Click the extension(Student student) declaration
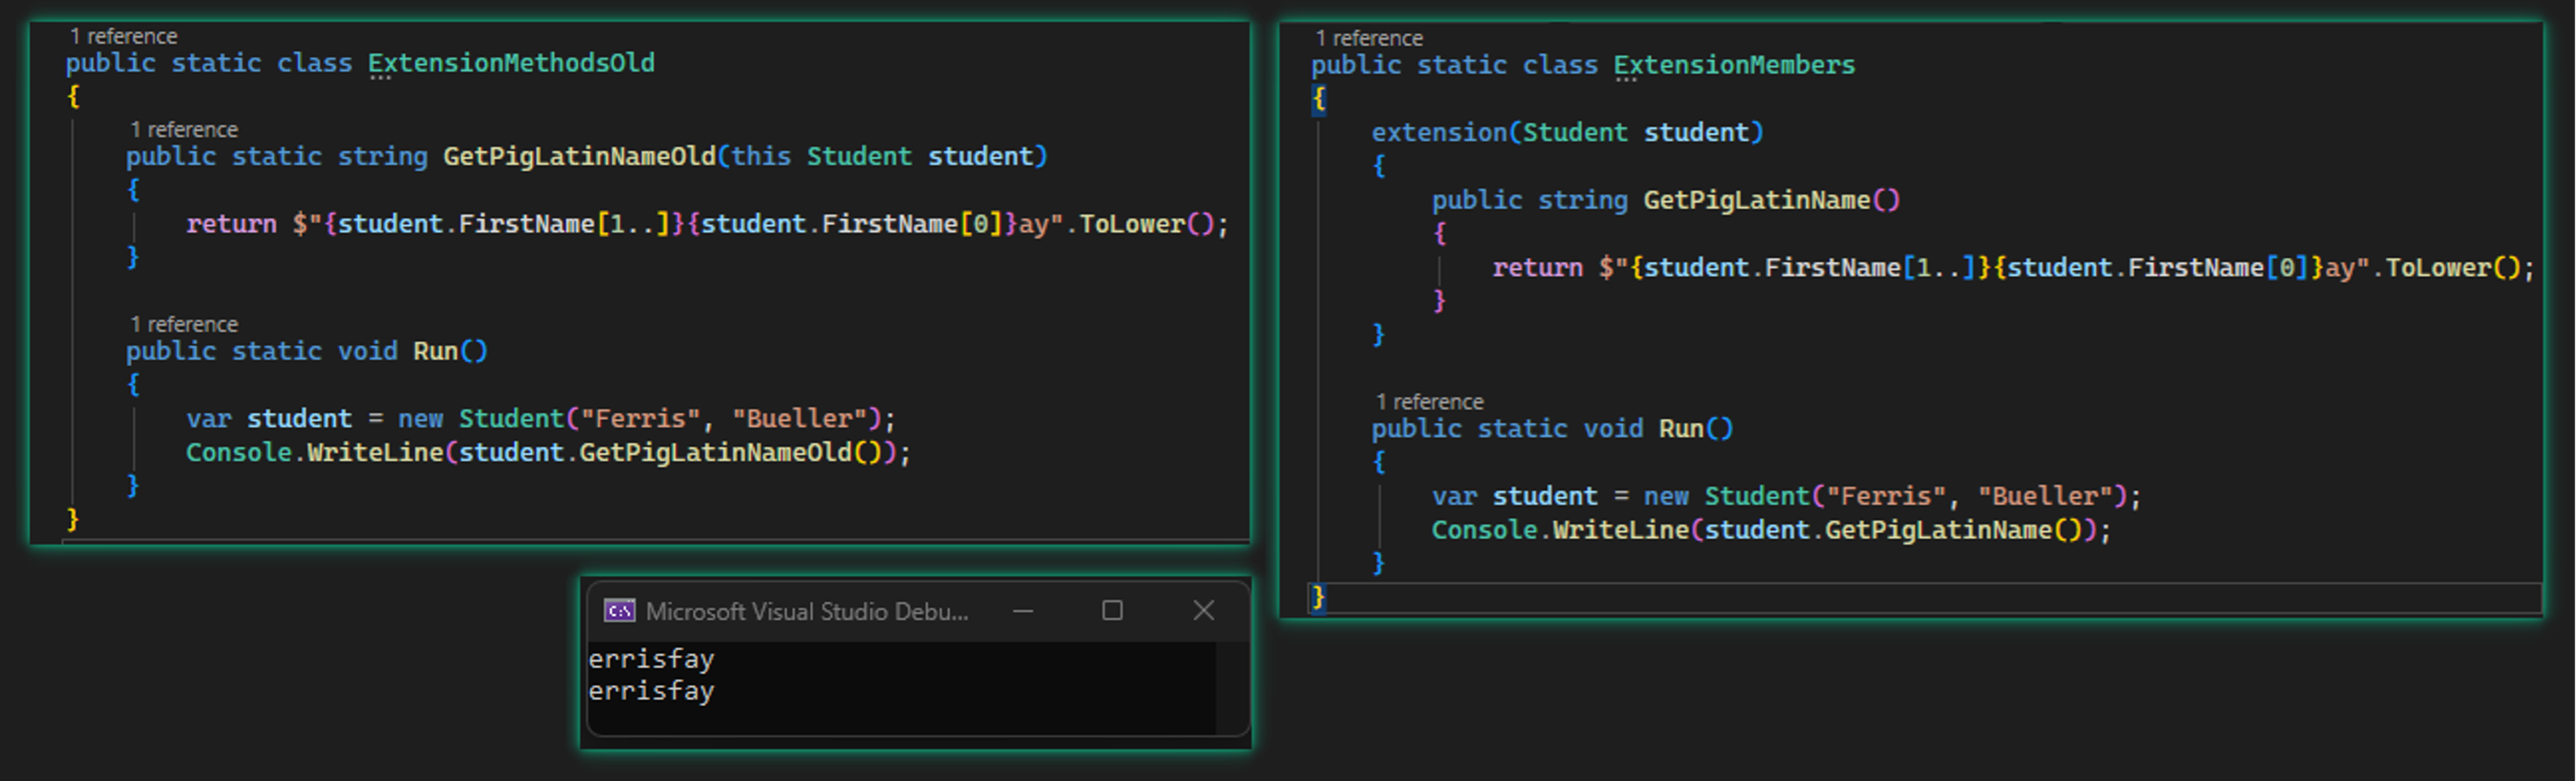The width and height of the screenshot is (2576, 781). pos(1567,131)
